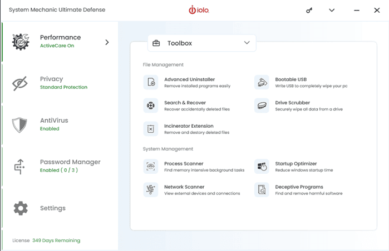Open the Advanced Uninstaller tool icon
389x251 pixels.
(150, 82)
